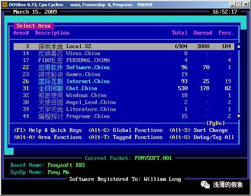Select area 26 Internet.China

pos(124,81)
